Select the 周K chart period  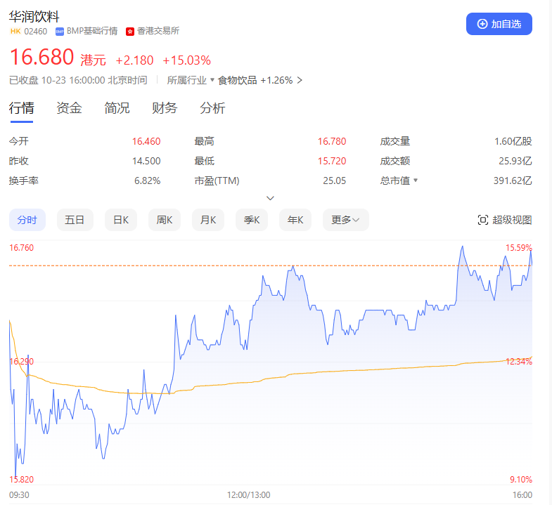(165, 220)
